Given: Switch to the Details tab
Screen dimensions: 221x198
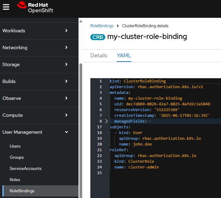Looking at the screenshot, I should coord(99,56).
